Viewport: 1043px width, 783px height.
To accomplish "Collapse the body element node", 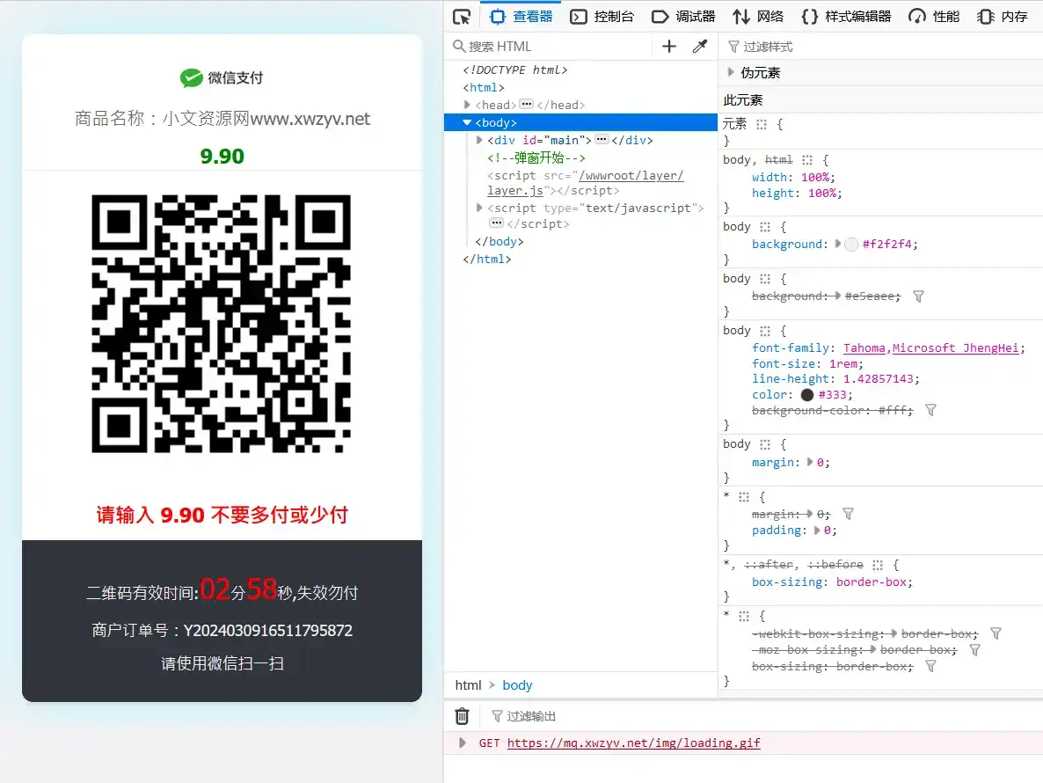I will click(x=467, y=122).
